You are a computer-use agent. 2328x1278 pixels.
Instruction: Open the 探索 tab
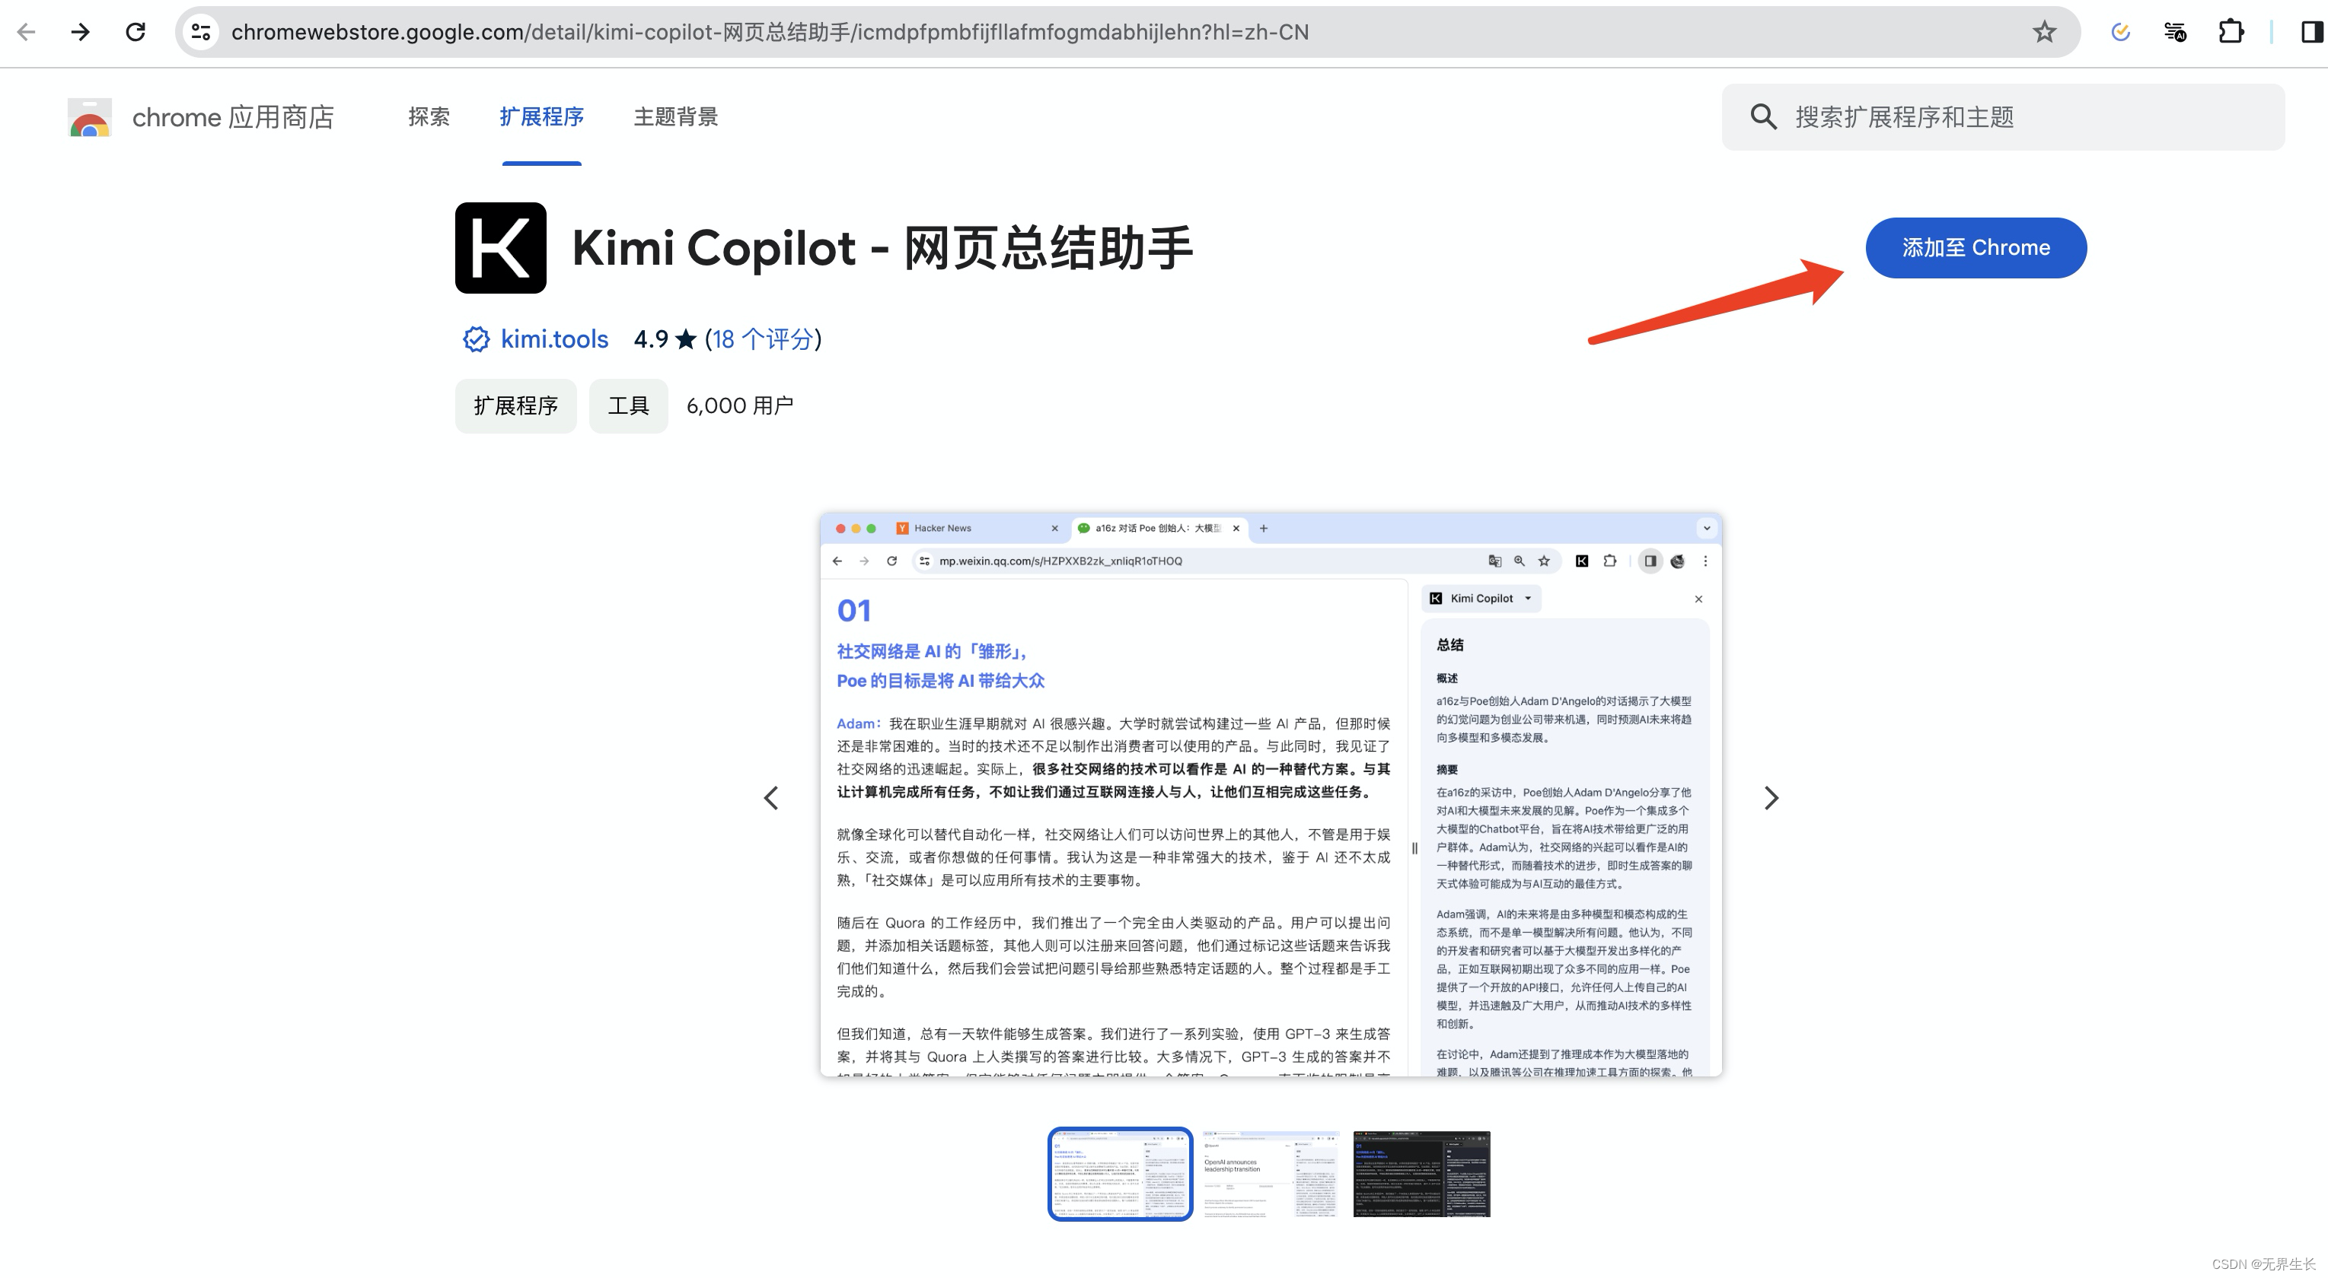click(429, 116)
